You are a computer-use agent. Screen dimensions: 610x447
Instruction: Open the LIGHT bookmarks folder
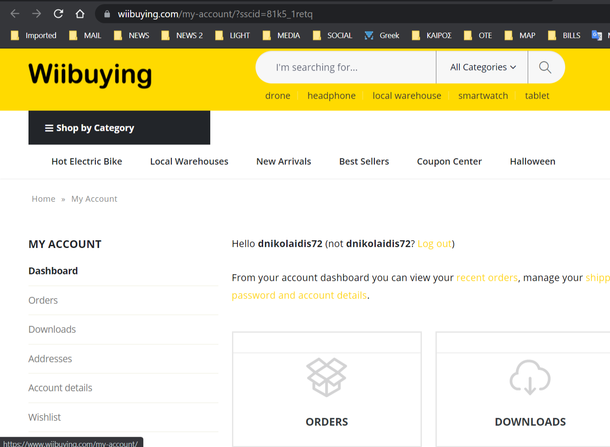[232, 35]
